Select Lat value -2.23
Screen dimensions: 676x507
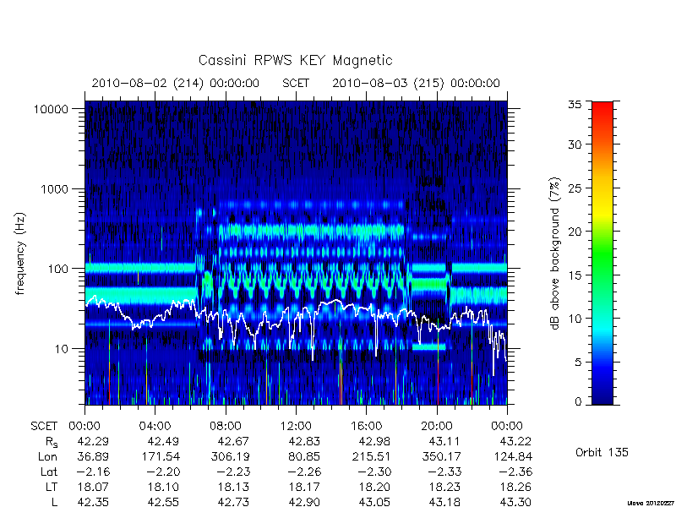(233, 472)
